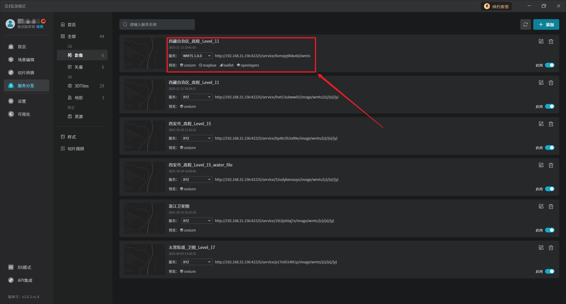Turn off the 西安市_高程_Level_15_water_file enable switch
Image resolution: width=566 pixels, height=304 pixels.
click(549, 189)
